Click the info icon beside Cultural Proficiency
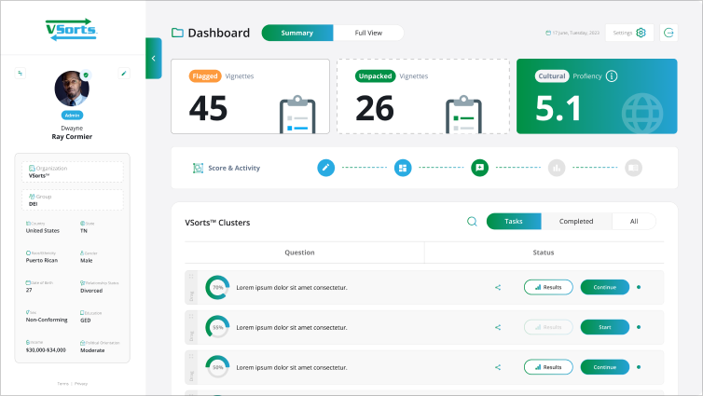 coord(612,75)
